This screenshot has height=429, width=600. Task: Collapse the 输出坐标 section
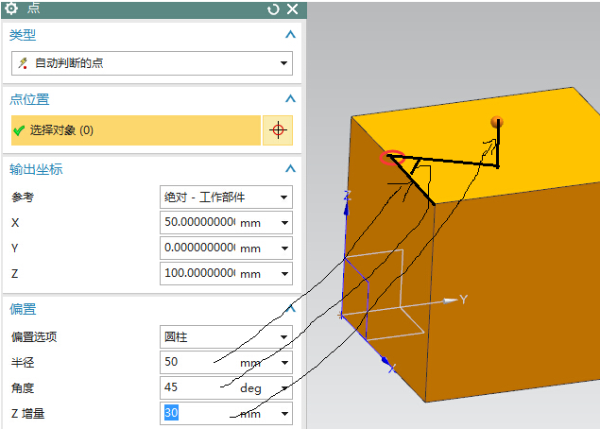pos(290,169)
